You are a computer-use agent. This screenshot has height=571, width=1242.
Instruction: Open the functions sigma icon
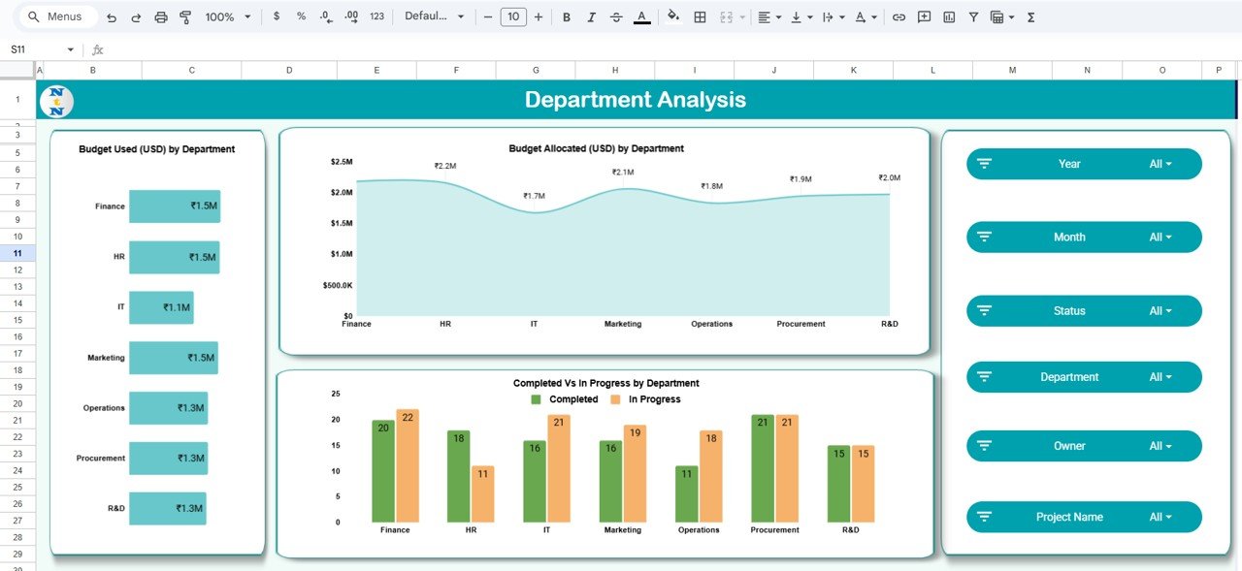[x=1030, y=16]
